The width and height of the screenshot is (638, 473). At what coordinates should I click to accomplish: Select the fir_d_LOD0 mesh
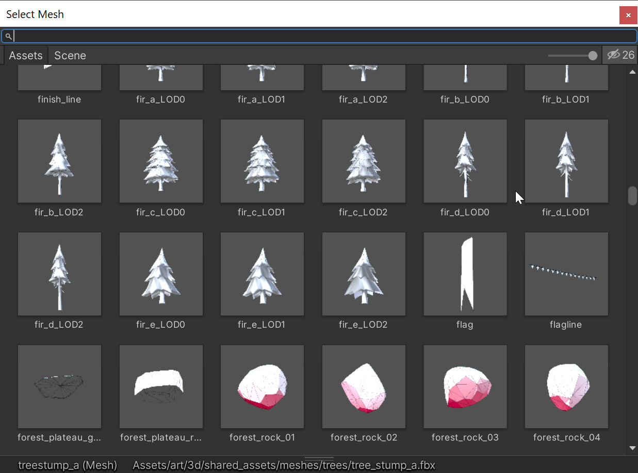465,161
